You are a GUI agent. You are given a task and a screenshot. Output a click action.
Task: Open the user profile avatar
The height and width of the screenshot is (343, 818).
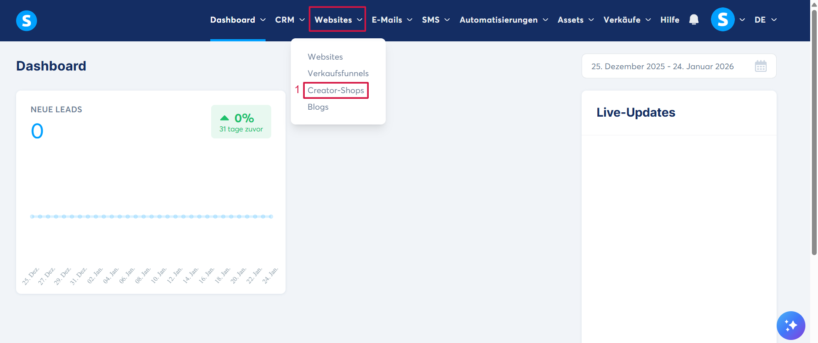(723, 20)
